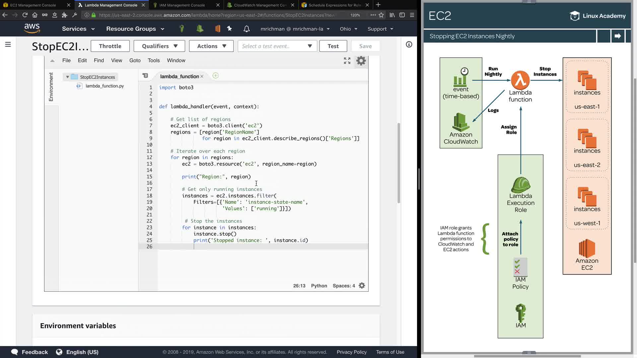This screenshot has height=358, width=637.
Task: Click the Throttle button
Action: click(x=110, y=46)
